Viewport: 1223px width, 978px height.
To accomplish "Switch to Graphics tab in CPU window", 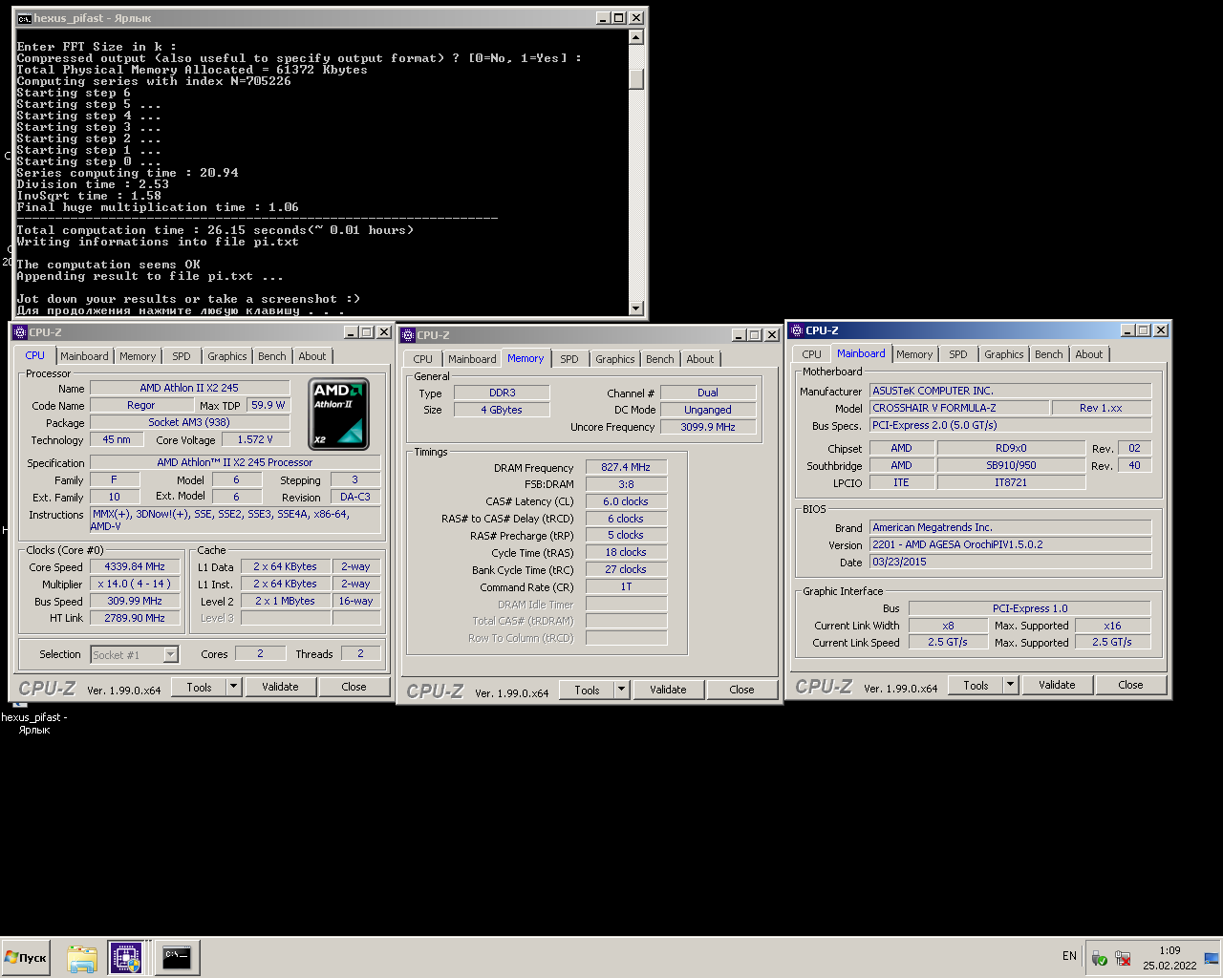I will point(227,356).
